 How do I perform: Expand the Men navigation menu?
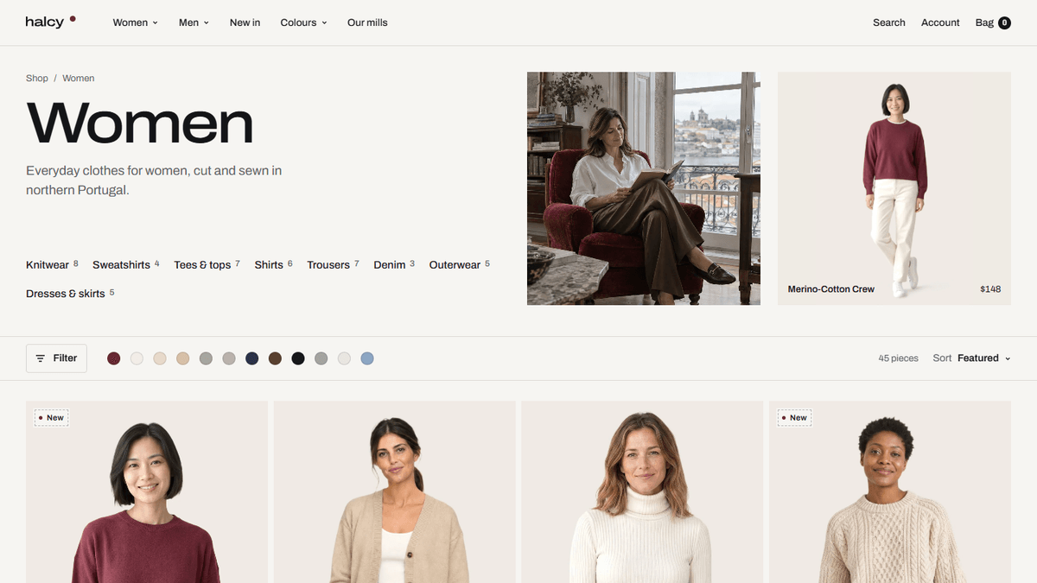coord(194,22)
